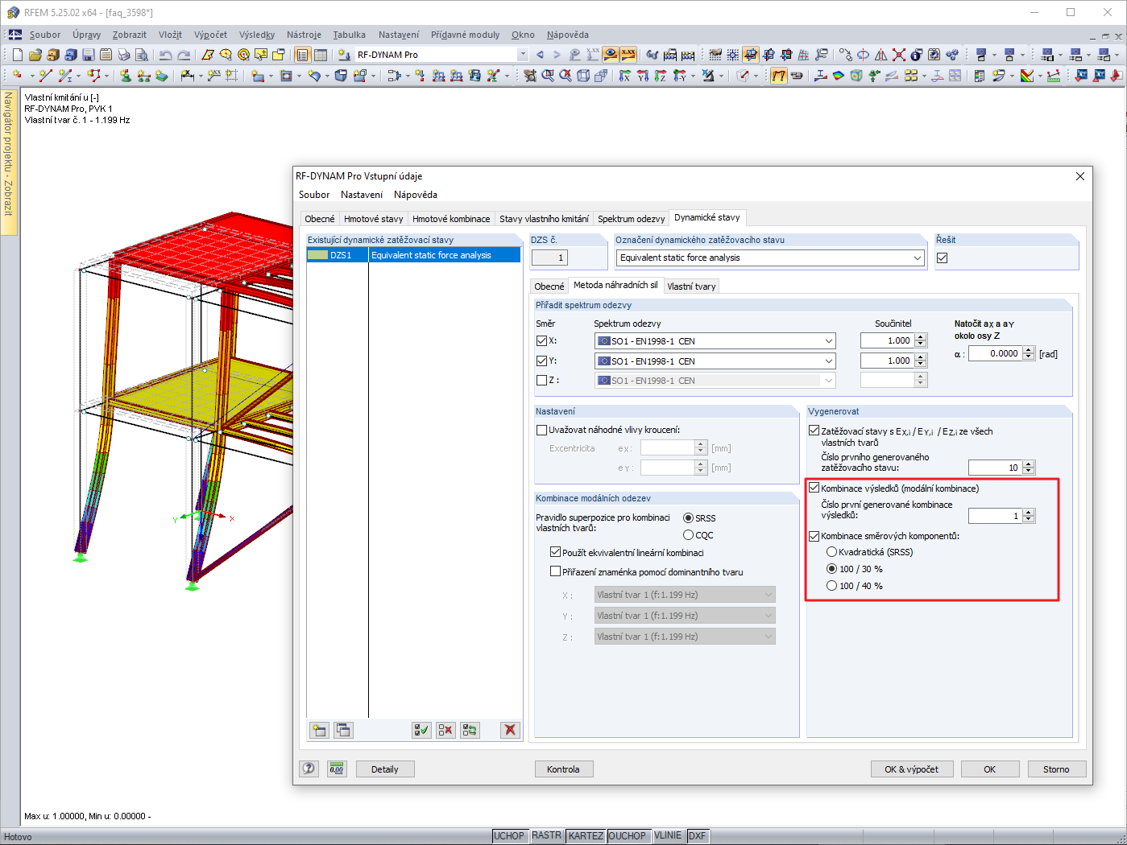
Task: Open the dialog help button
Action: pos(309,769)
